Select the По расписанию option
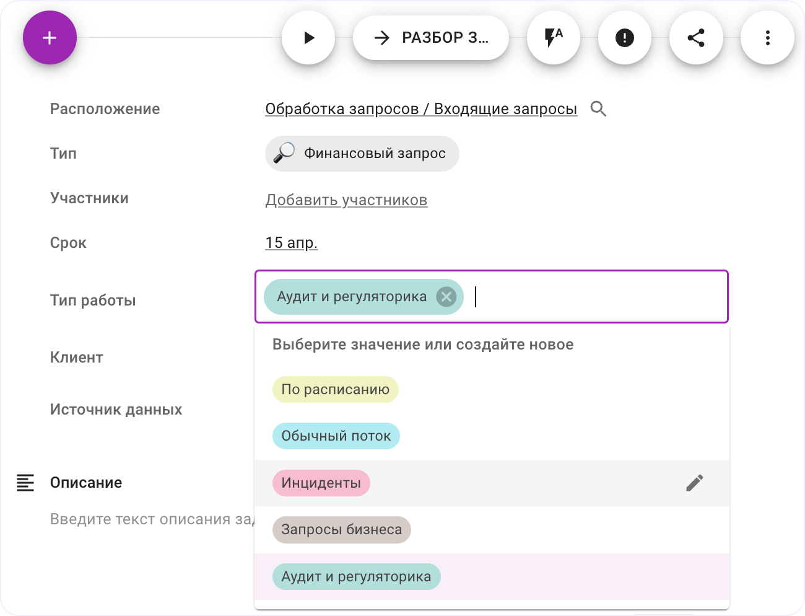Viewport: 805px width, 616px height. tap(335, 390)
